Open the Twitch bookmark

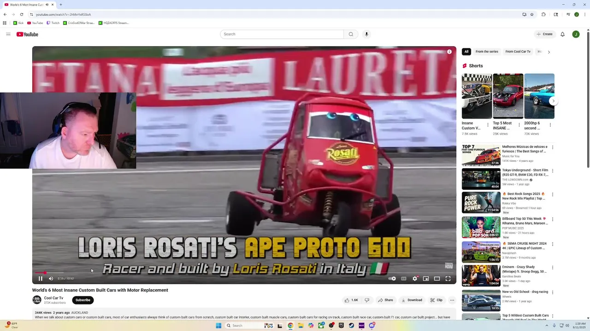pyautogui.click(x=53, y=23)
